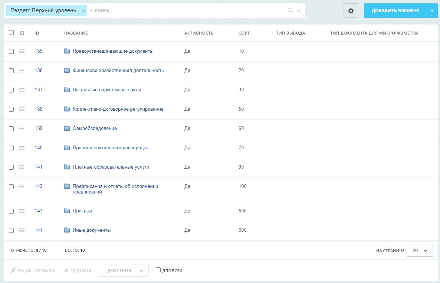Open the 'Платные образовательные услуги' section link
This screenshot has height=283, width=440.
coord(111,167)
